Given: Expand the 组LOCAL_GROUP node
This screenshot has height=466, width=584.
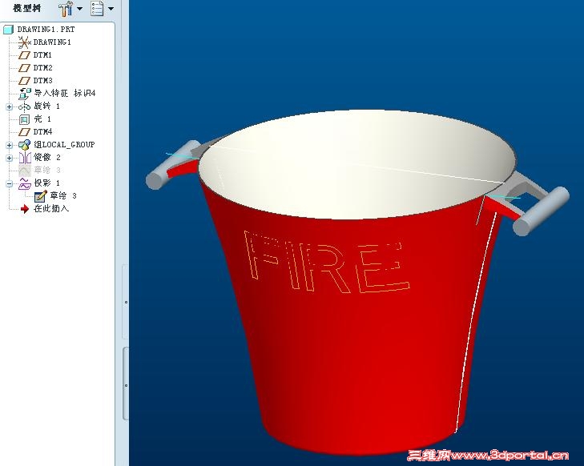Looking at the screenshot, I should click(x=10, y=145).
